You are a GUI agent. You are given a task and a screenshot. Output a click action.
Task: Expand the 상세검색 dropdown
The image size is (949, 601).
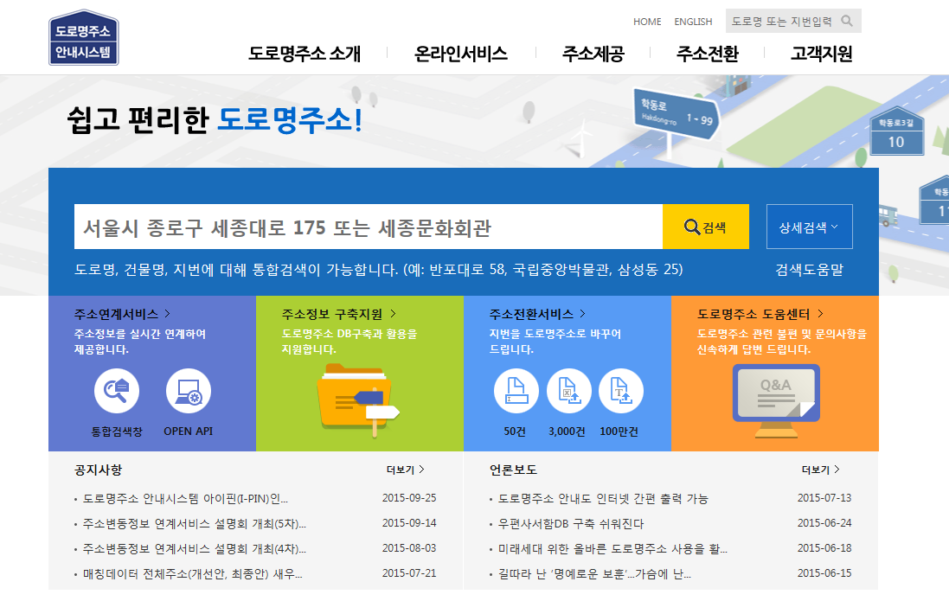pyautogui.click(x=809, y=225)
